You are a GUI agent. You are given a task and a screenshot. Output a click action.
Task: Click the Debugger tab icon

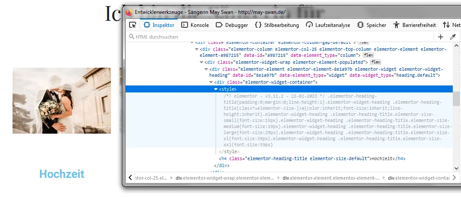(x=219, y=25)
